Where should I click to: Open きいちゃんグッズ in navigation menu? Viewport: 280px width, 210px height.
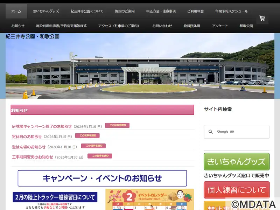click(46, 11)
